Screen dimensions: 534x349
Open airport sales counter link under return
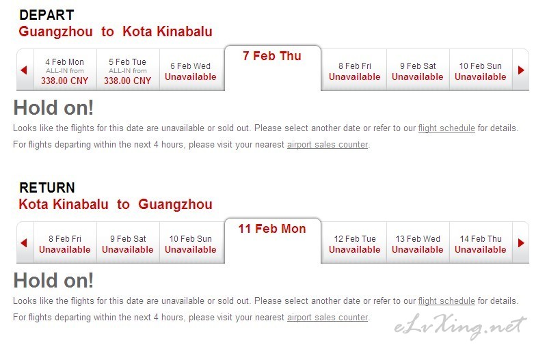pos(328,318)
